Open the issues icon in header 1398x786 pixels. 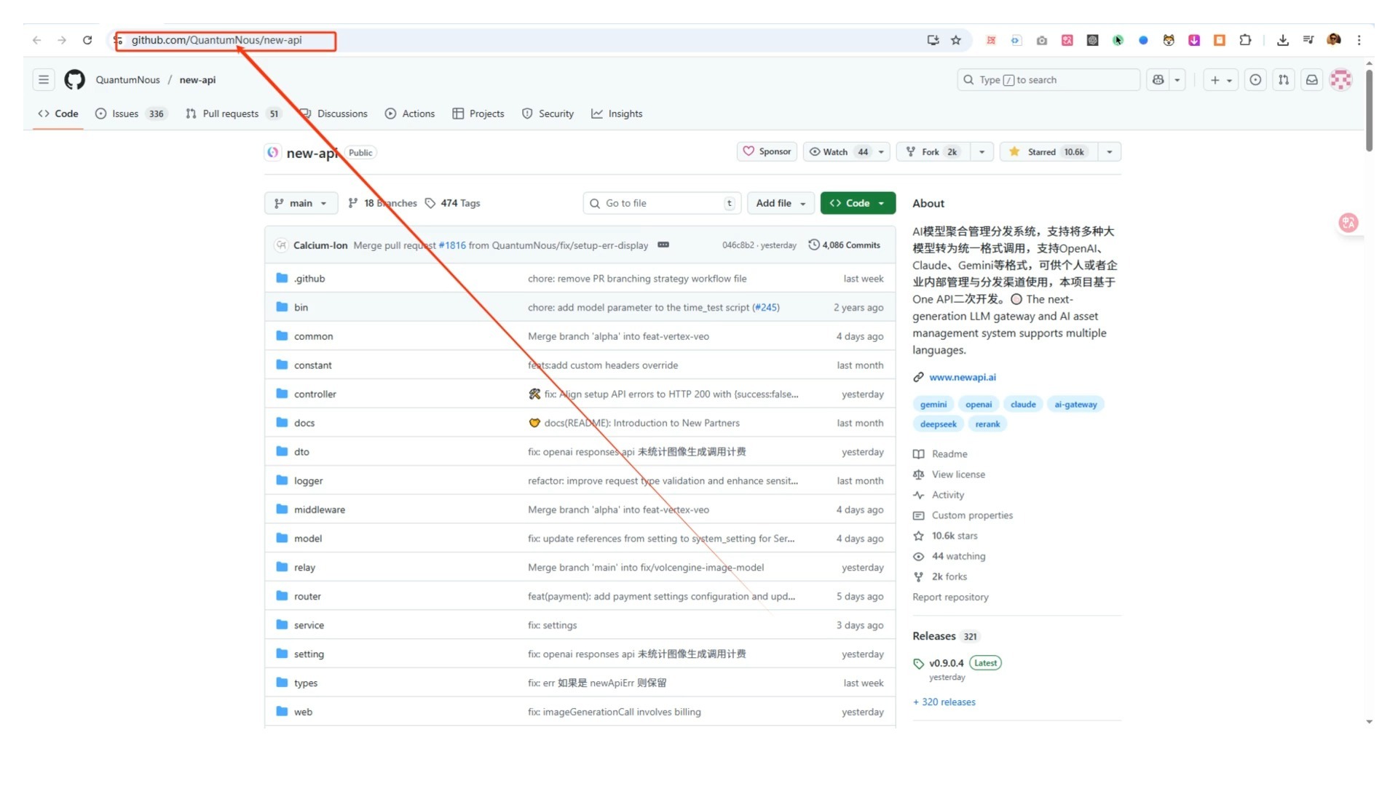pyautogui.click(x=1255, y=80)
